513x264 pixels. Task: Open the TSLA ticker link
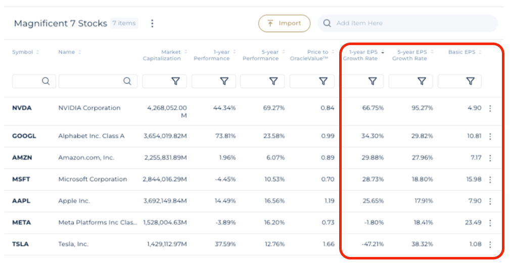tap(20, 244)
